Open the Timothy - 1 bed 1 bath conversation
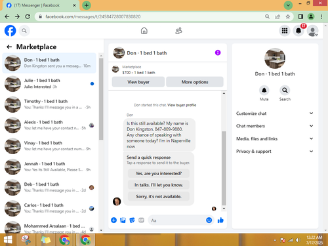The height and width of the screenshot is (246, 328). [x=49, y=104]
